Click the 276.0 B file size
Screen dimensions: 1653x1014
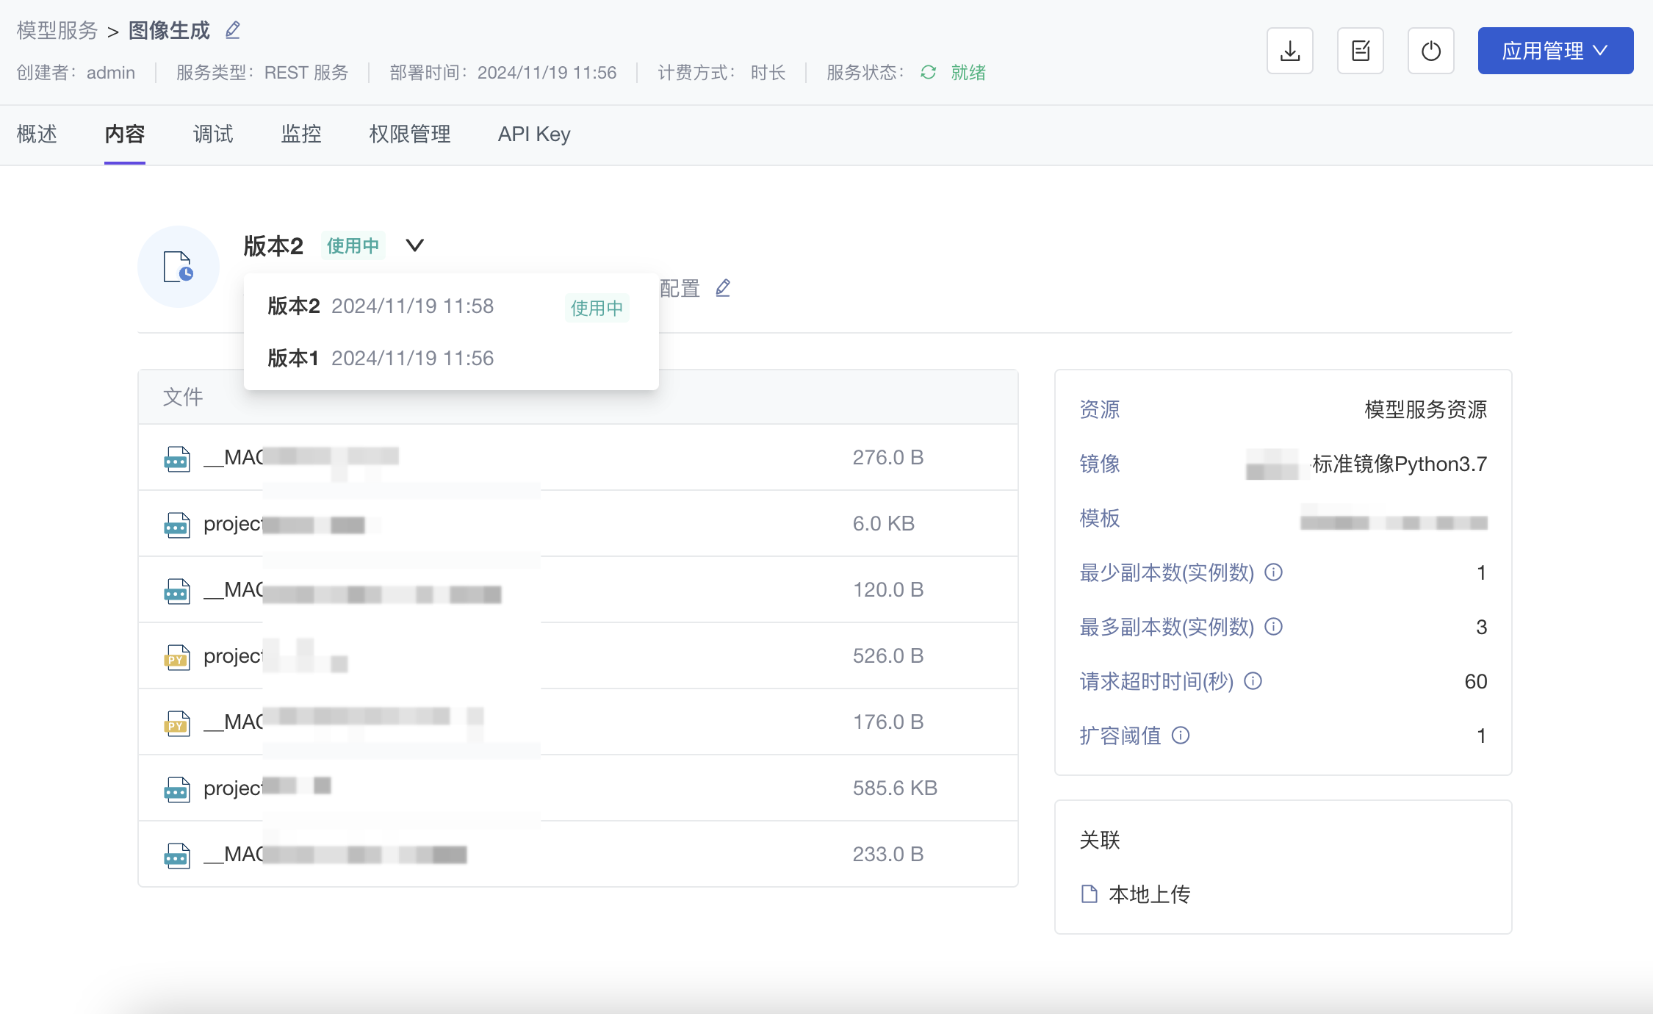888,457
